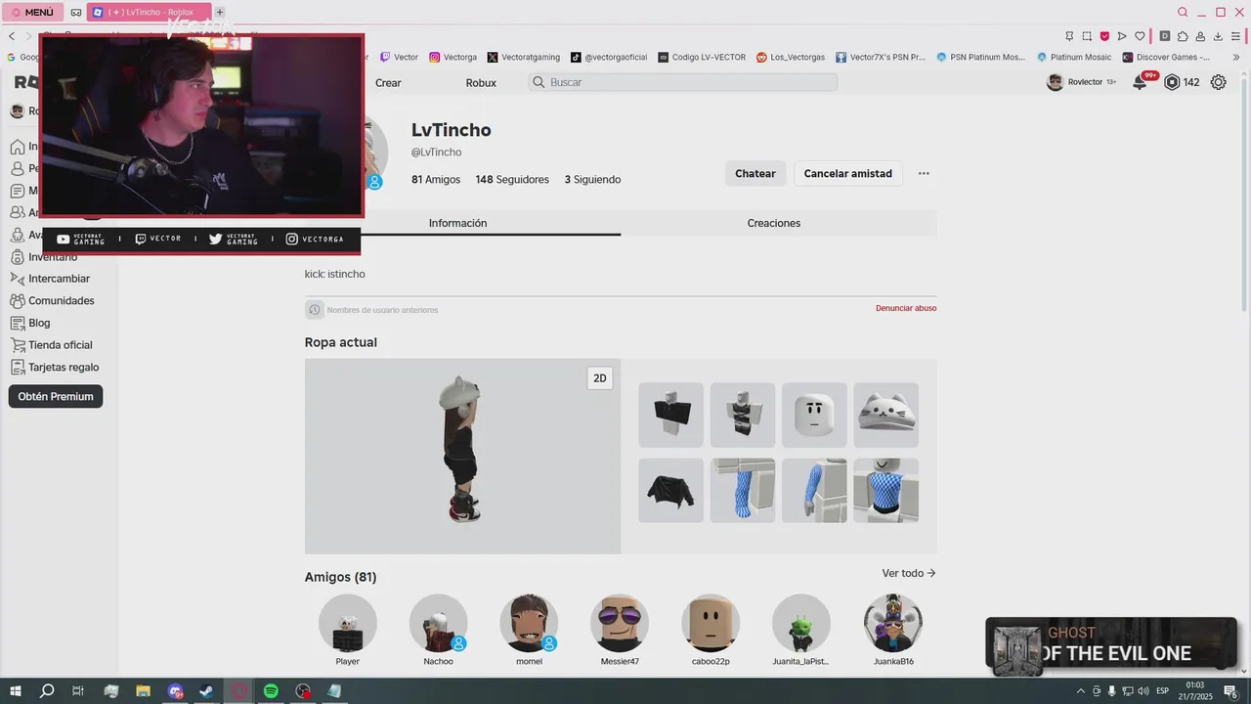Open Spotify from the taskbar
The width and height of the screenshot is (1251, 704).
coord(271,691)
